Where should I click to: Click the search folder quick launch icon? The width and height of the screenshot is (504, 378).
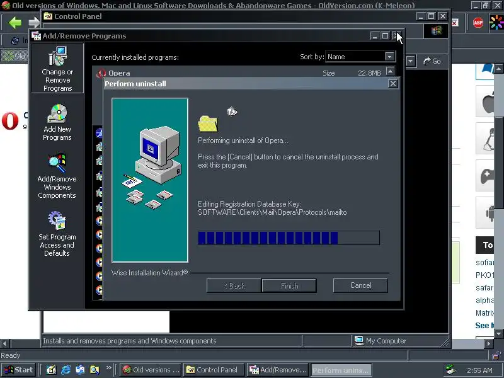tap(94, 370)
